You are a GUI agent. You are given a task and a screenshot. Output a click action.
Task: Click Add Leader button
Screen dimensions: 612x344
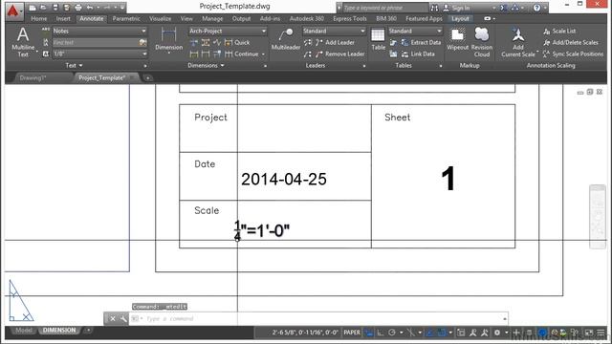point(335,42)
